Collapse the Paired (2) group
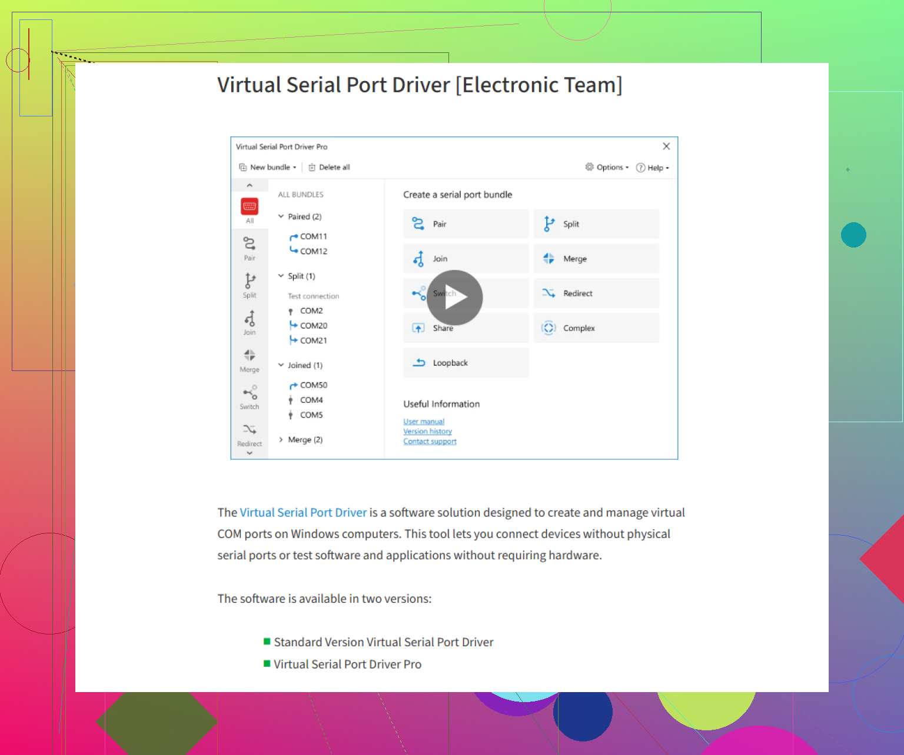Screen dimensions: 904x755 tap(281, 216)
